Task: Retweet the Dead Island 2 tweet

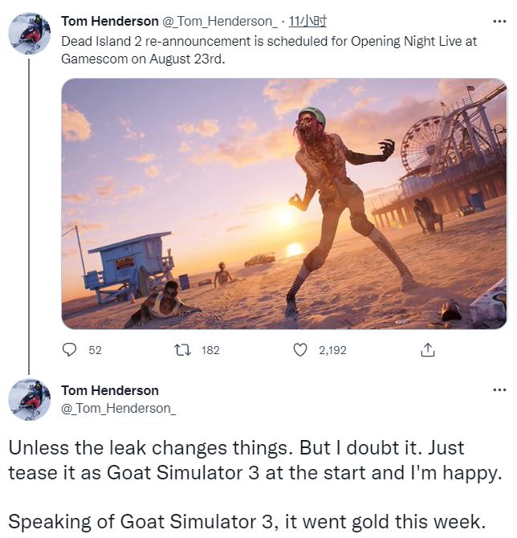Action: tap(183, 349)
